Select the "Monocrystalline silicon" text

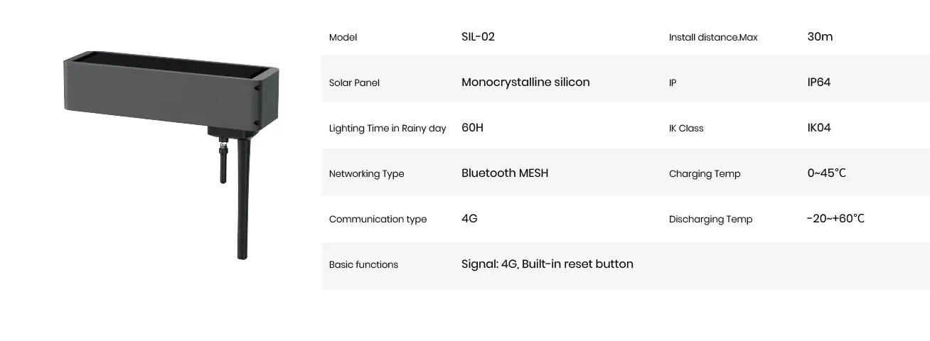tap(525, 82)
